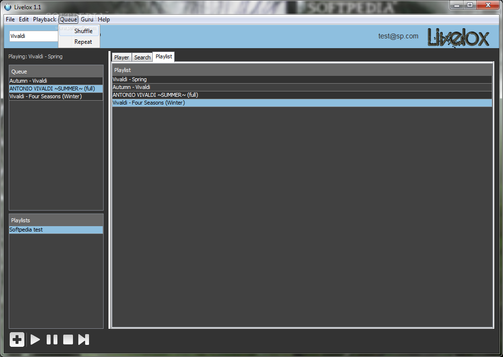Click the test@sp.com account label
Viewport: 503px width, 357px height.
[398, 36]
